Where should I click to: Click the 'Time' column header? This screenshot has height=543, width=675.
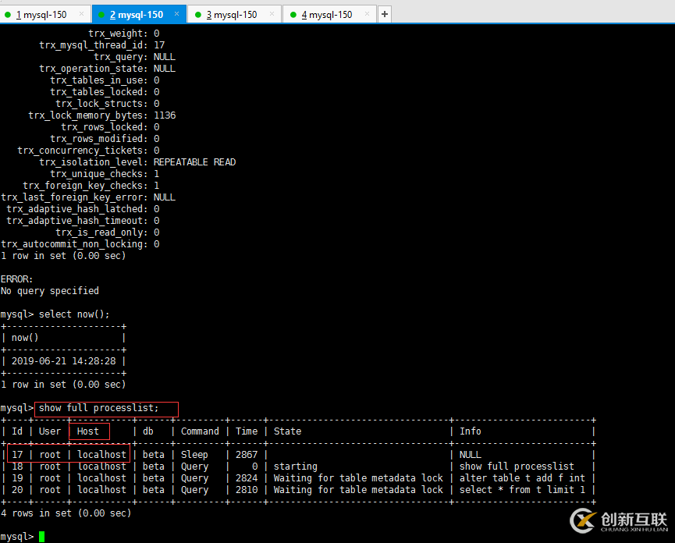[247, 431]
